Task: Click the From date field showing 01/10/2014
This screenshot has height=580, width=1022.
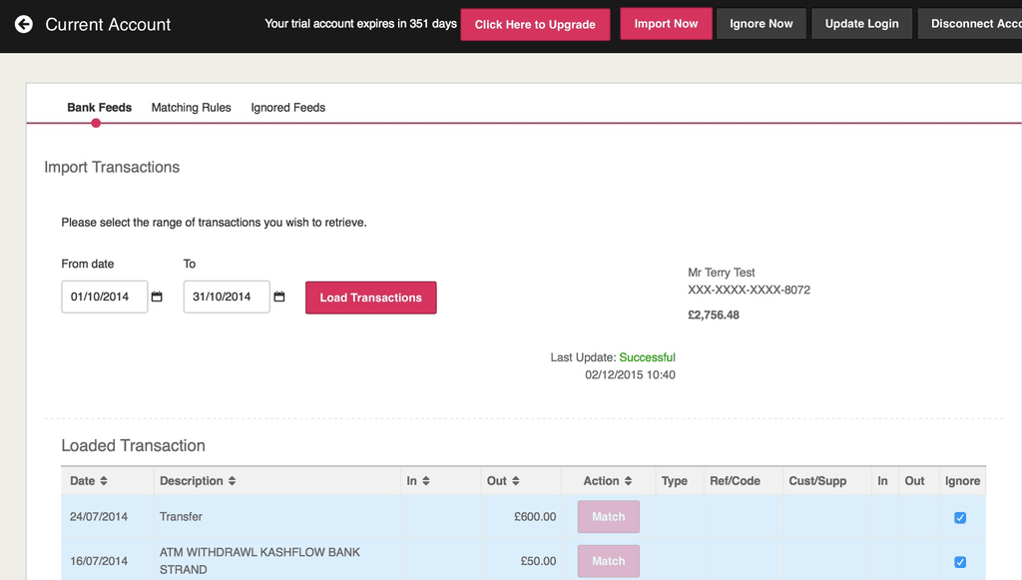Action: pyautogui.click(x=104, y=297)
